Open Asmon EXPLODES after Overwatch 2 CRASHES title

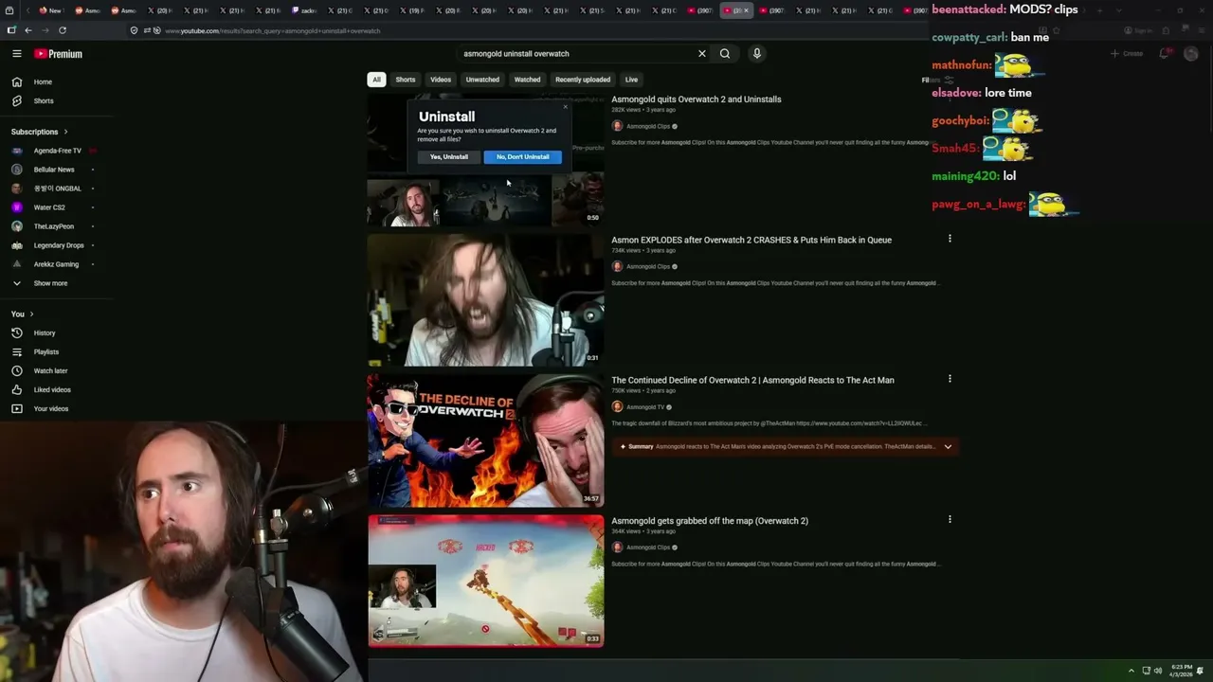(751, 240)
